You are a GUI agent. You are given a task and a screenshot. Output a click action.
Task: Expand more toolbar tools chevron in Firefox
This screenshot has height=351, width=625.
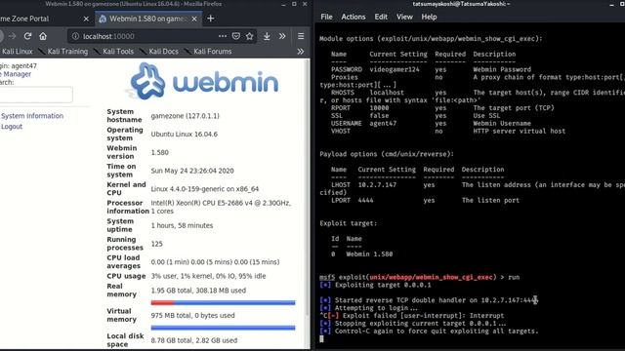click(282, 36)
